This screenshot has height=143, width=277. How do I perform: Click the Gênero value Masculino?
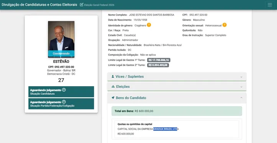199,20
